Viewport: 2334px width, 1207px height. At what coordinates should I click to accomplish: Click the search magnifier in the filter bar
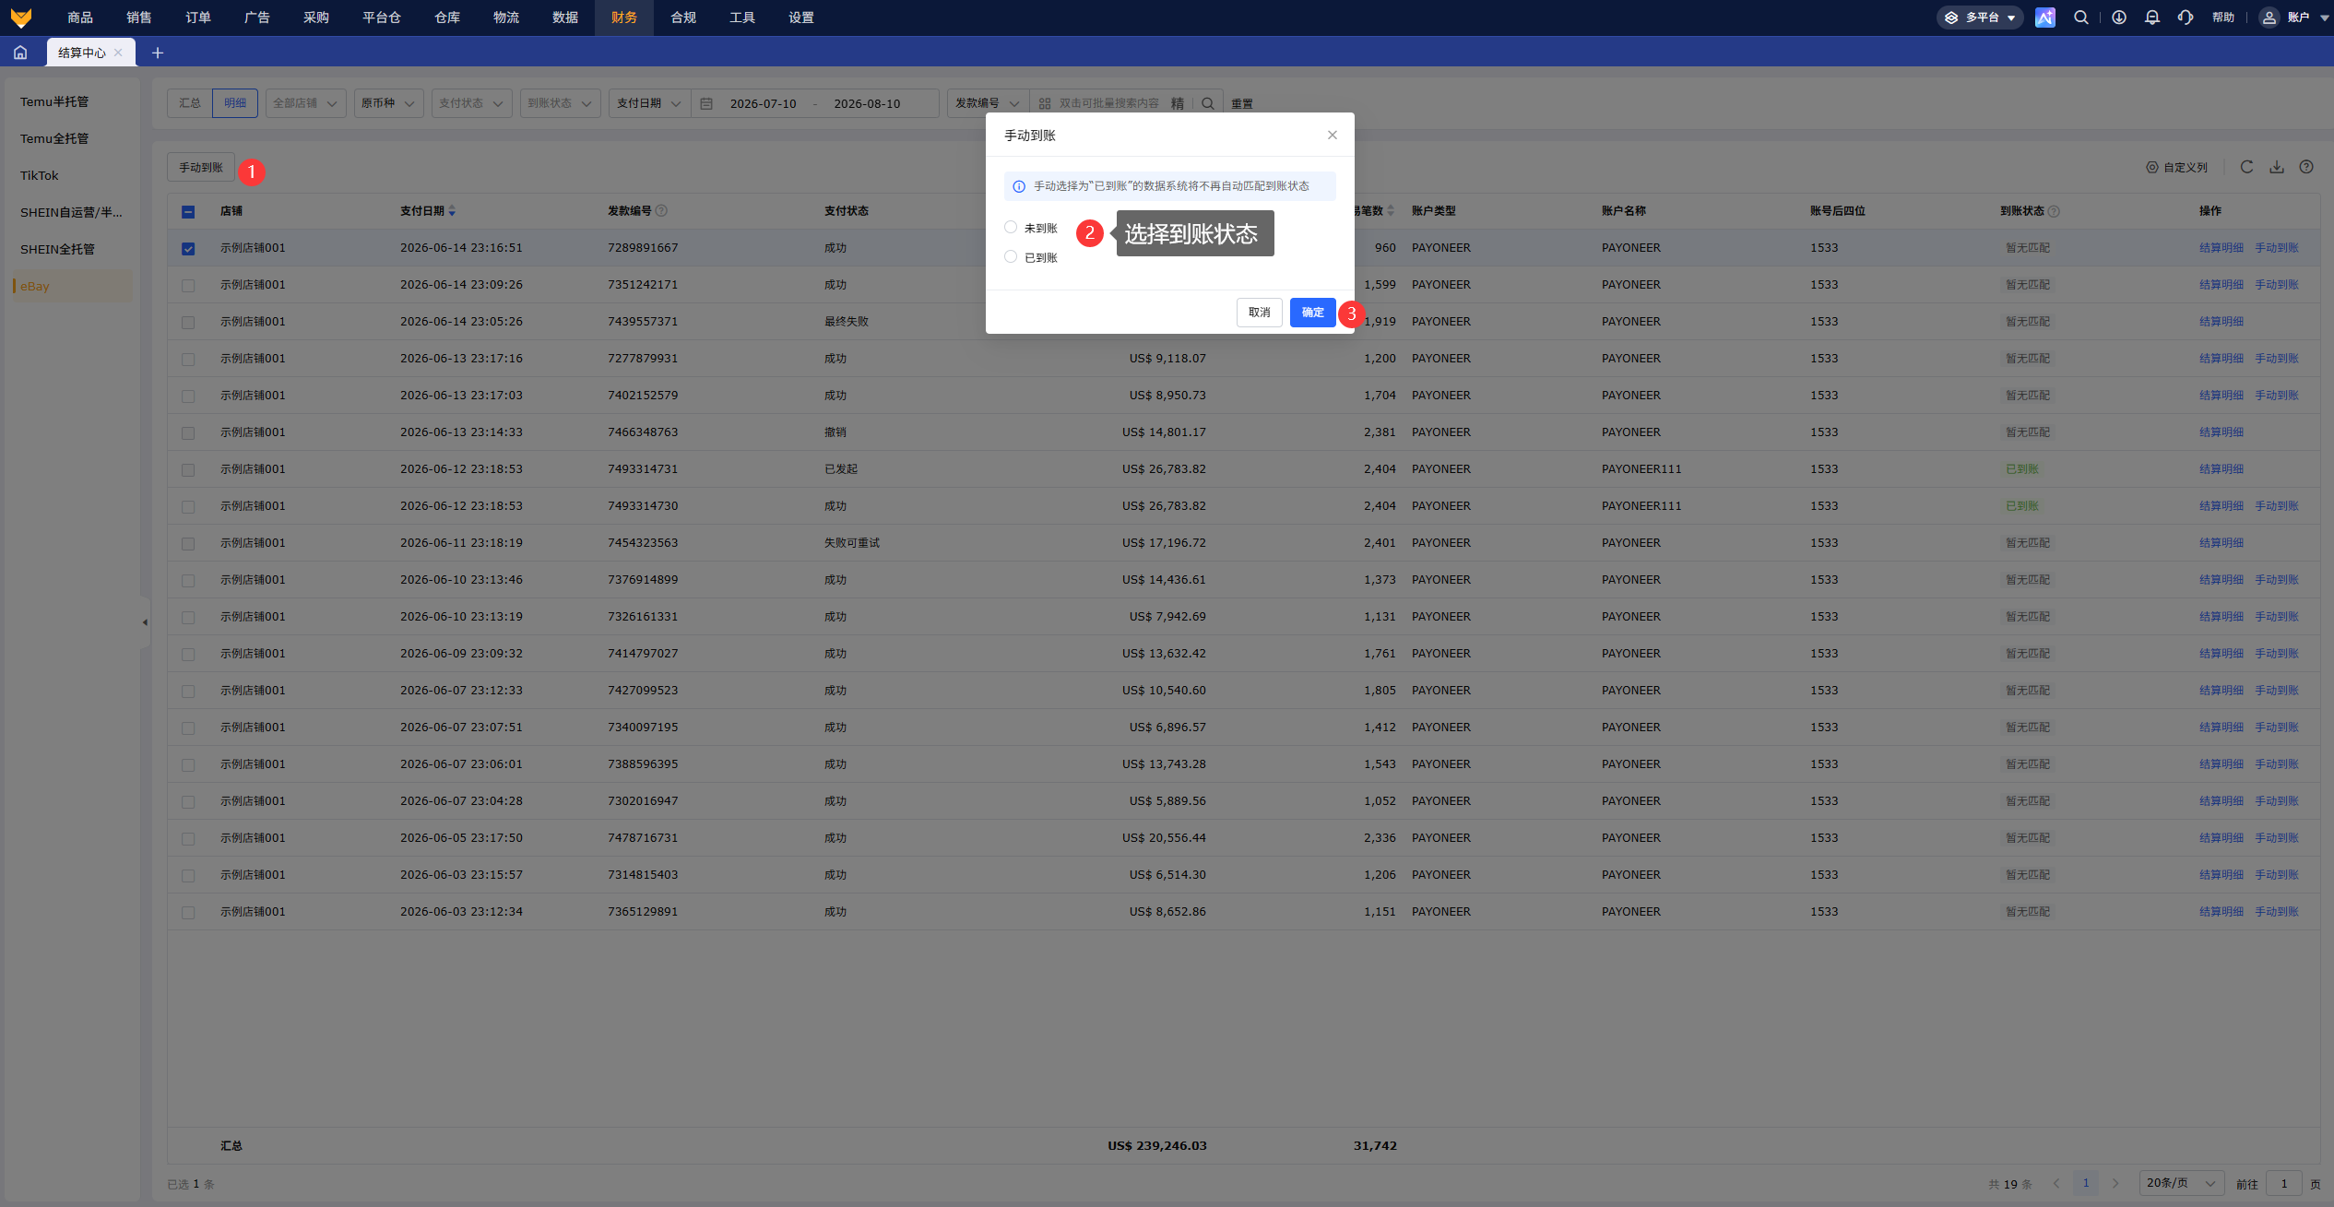1208,103
